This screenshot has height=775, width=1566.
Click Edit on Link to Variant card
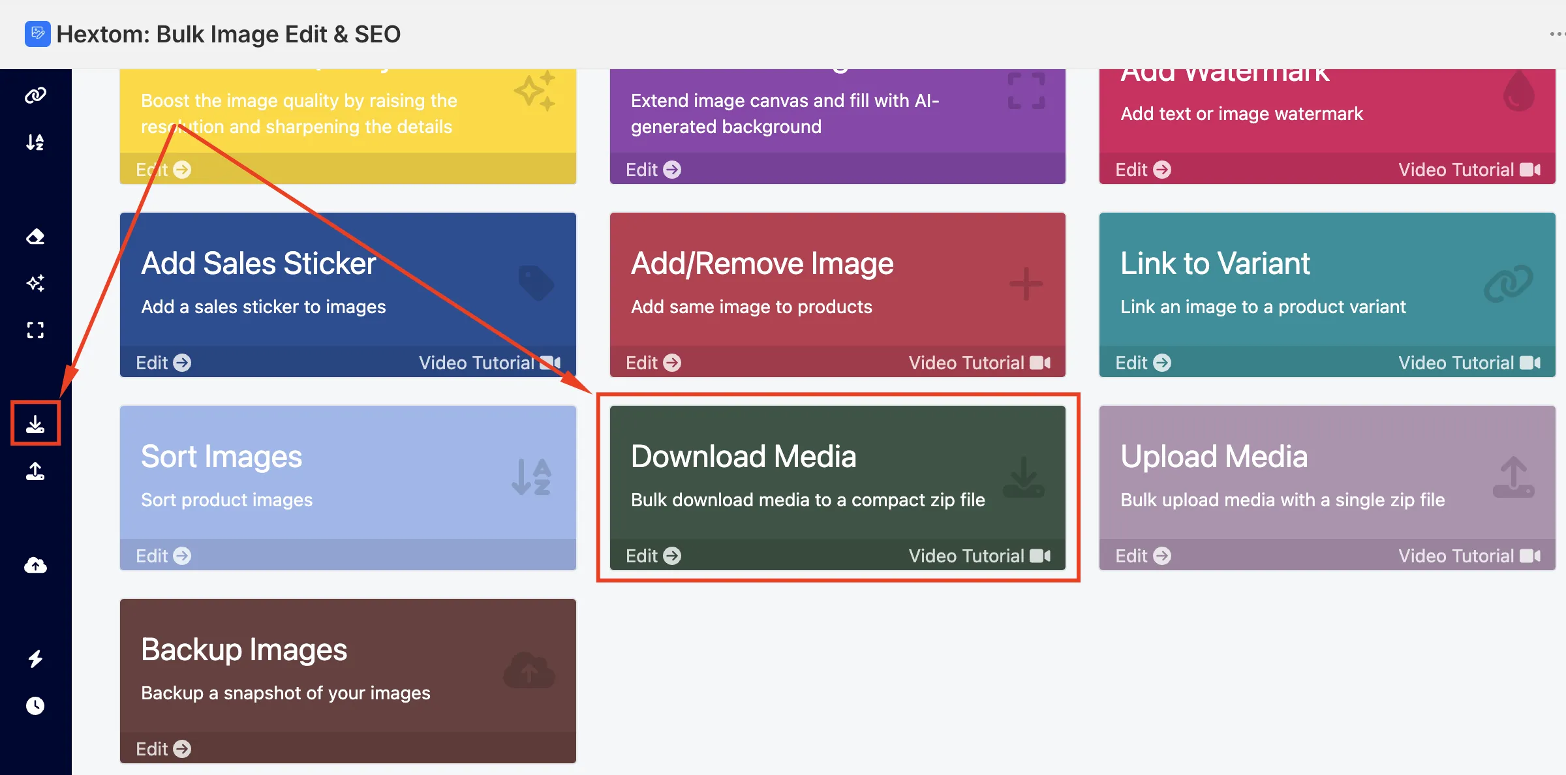pos(1143,363)
